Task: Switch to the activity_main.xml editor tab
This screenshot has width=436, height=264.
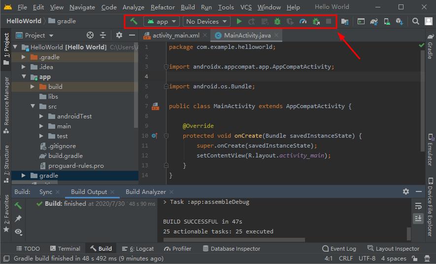Action: (x=174, y=36)
